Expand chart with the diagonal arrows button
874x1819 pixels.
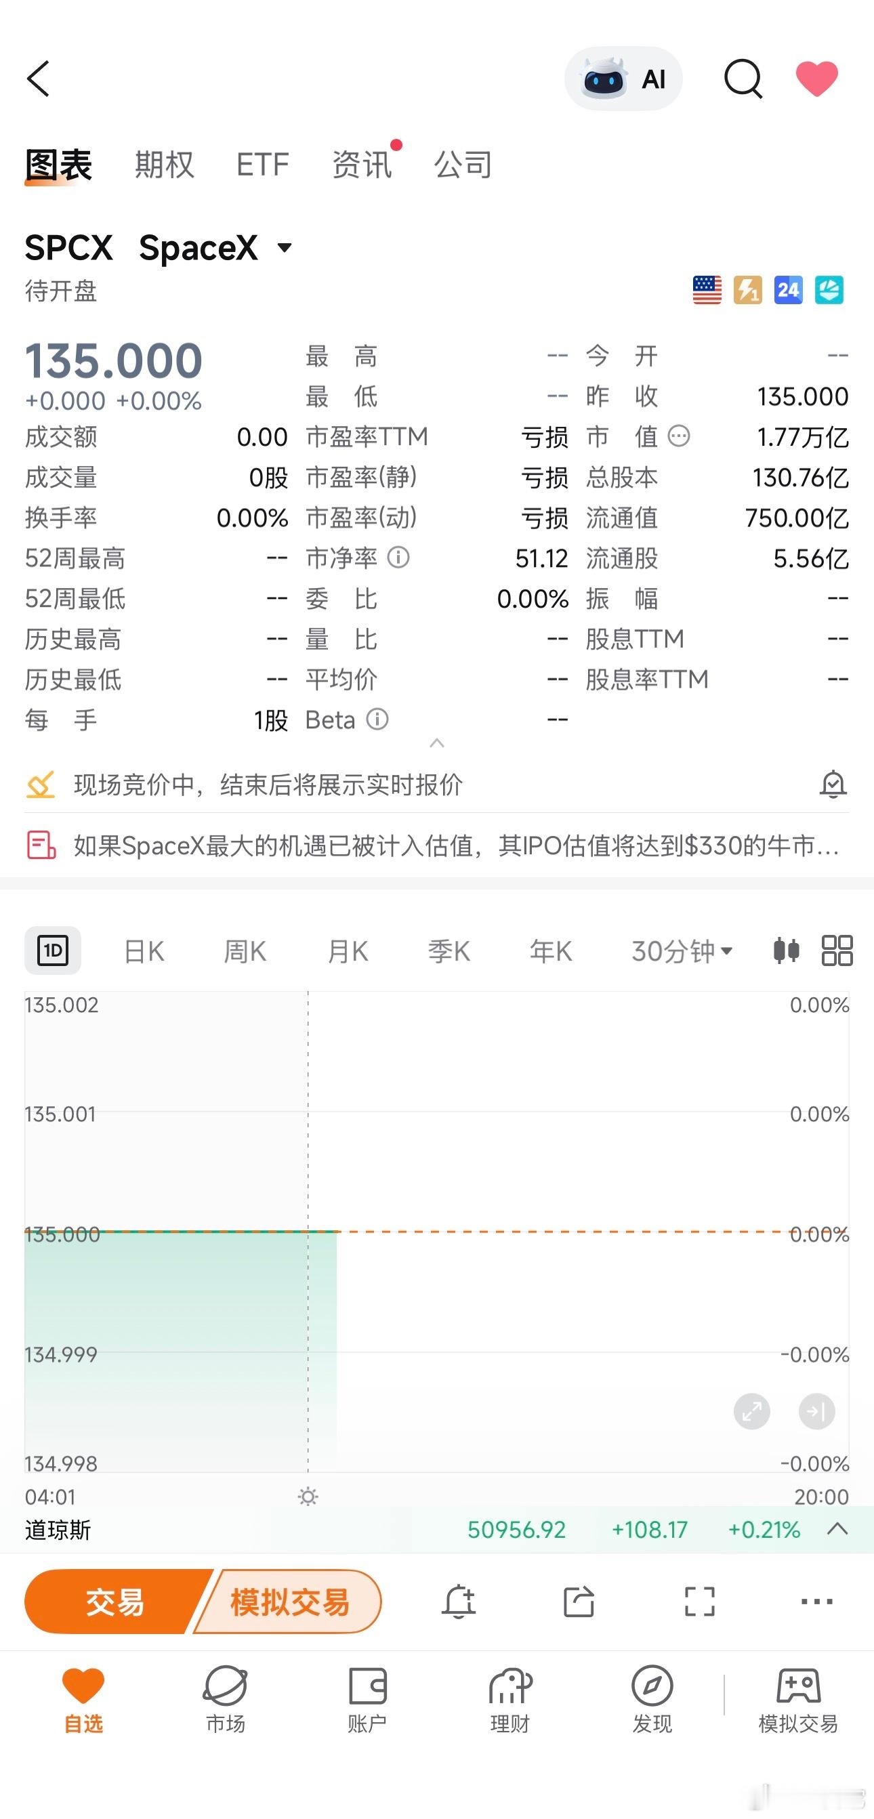click(x=752, y=1412)
